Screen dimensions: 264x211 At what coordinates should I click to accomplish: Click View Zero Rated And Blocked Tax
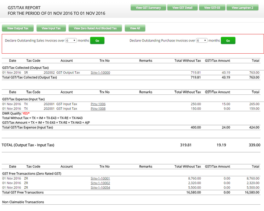tap(95, 28)
